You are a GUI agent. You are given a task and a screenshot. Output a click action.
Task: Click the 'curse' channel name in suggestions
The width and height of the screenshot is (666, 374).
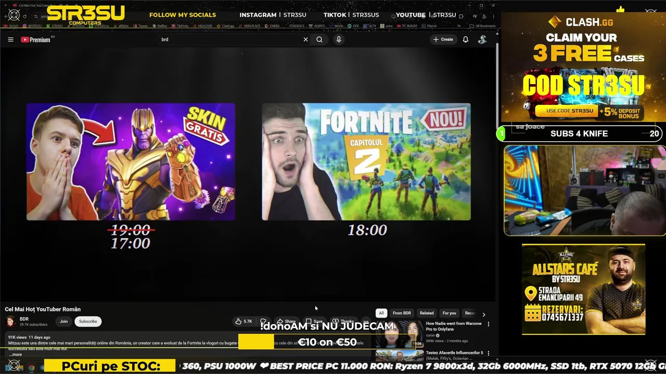(430, 336)
